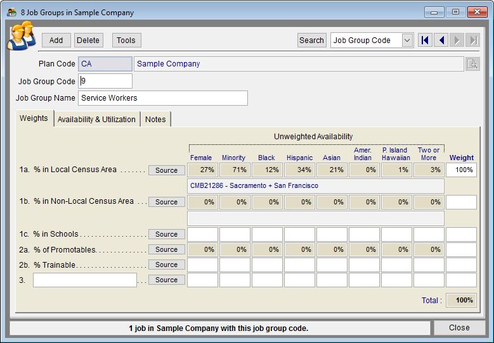Click the Black 12% cell in row 1a
The height and width of the screenshot is (343, 494).
point(267,170)
